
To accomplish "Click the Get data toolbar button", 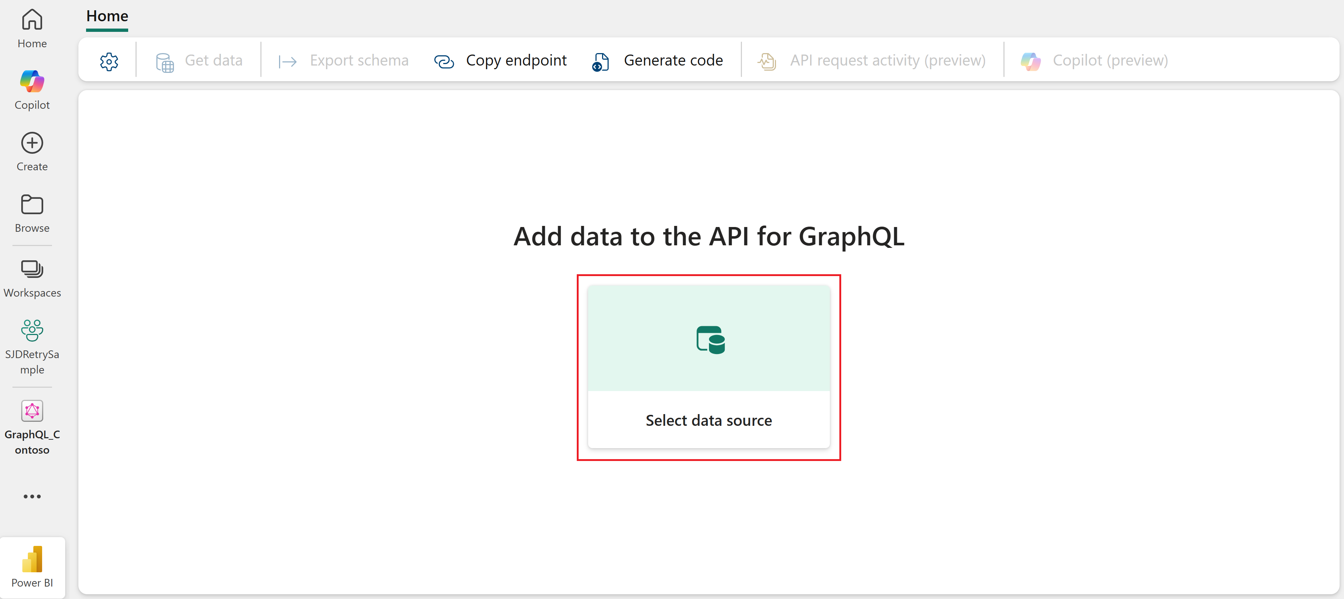I will (x=199, y=61).
